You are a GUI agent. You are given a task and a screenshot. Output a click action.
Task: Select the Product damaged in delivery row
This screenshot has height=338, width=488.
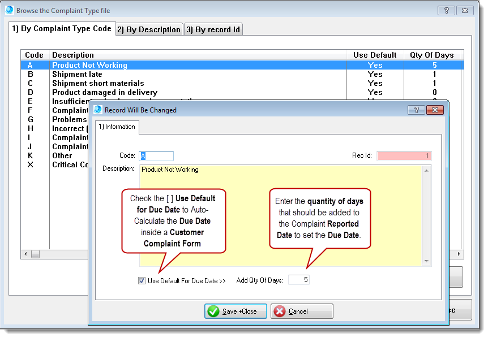tap(105, 92)
